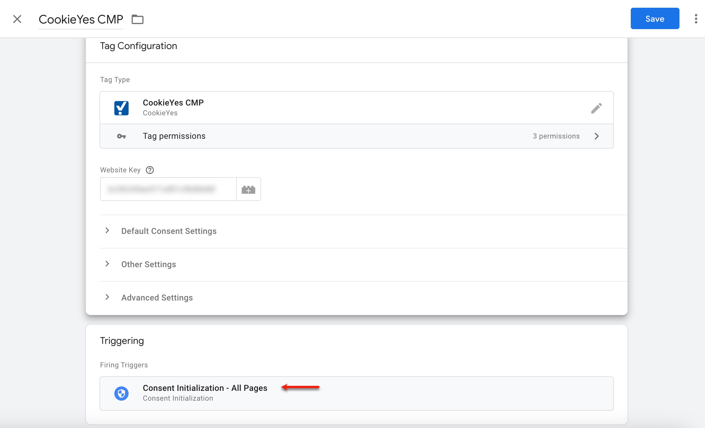Click the key icon for tag permissions

pyautogui.click(x=121, y=136)
